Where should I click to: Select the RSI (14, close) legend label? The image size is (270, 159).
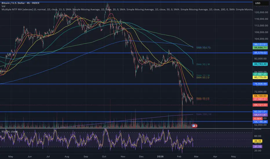coord(10,132)
